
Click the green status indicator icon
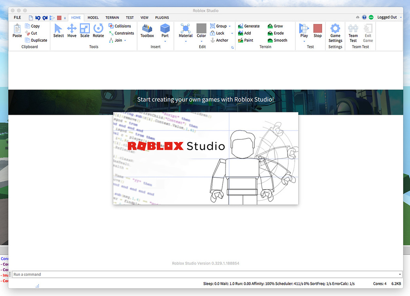[x=371, y=17]
